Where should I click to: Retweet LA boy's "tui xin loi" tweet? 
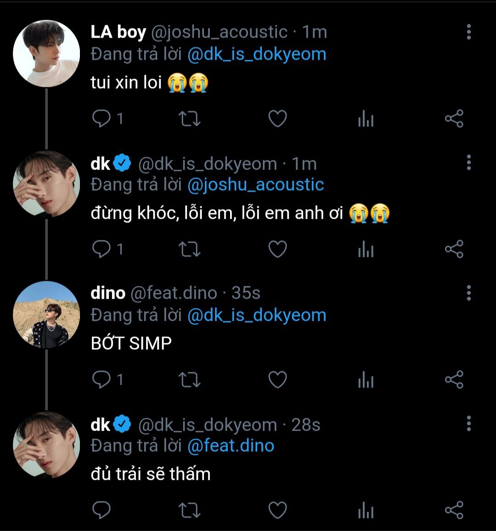coord(189,119)
